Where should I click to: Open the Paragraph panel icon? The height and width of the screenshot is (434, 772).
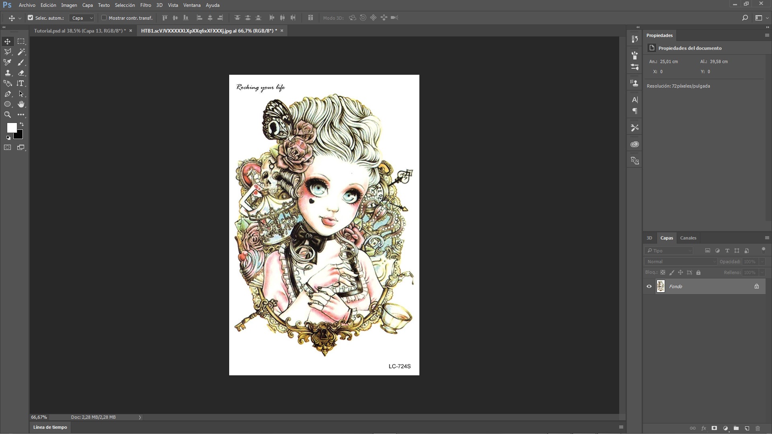point(635,111)
